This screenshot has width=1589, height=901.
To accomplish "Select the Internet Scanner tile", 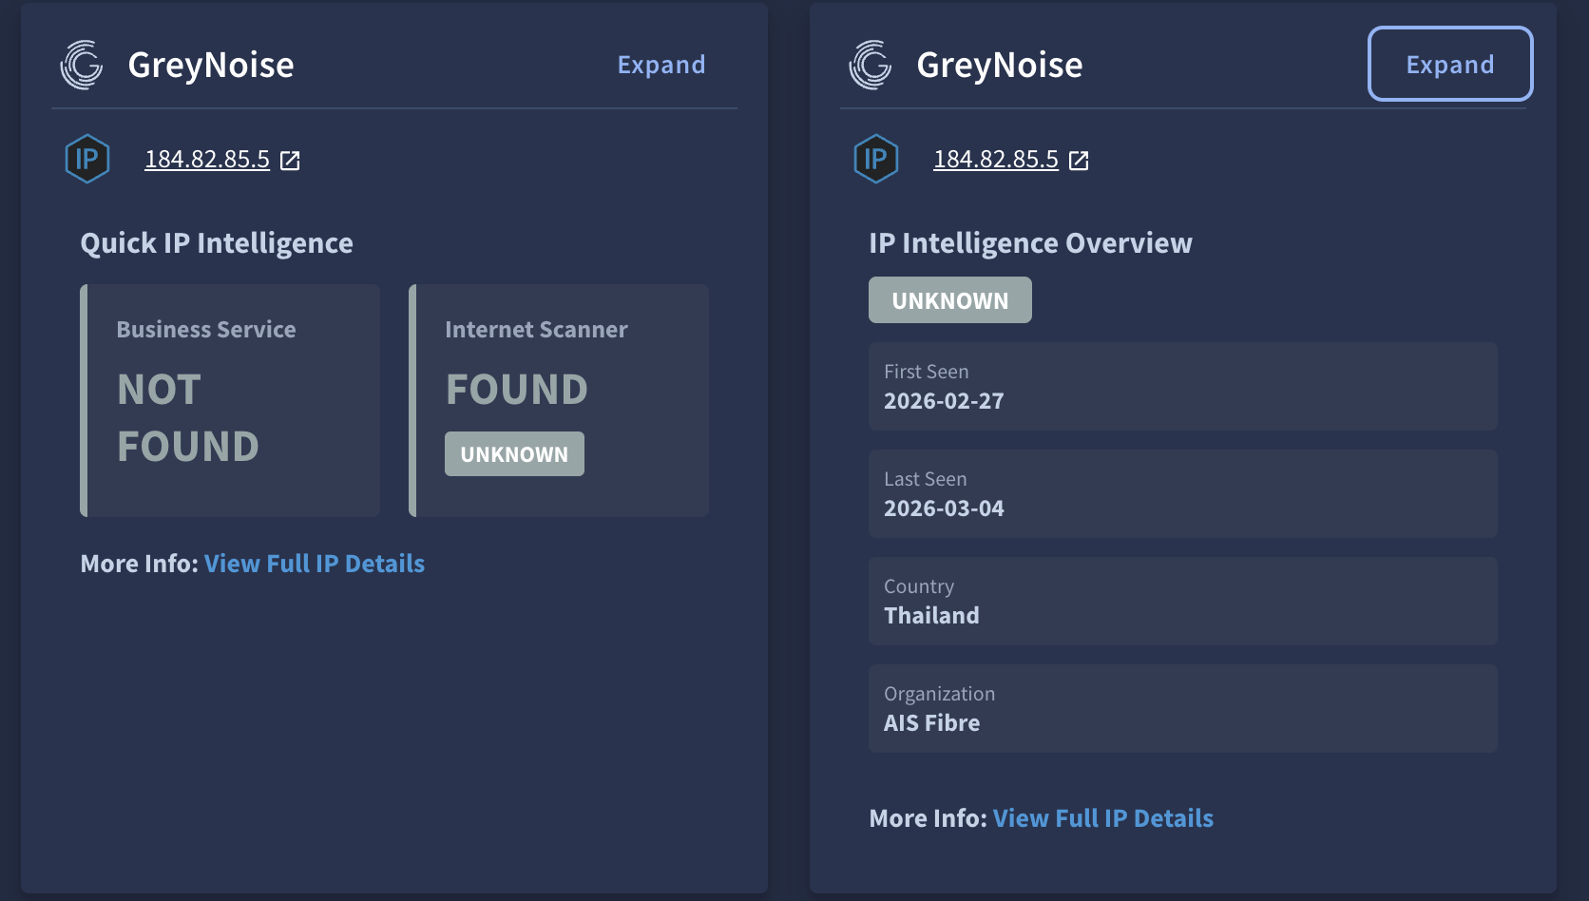I will 559,400.
